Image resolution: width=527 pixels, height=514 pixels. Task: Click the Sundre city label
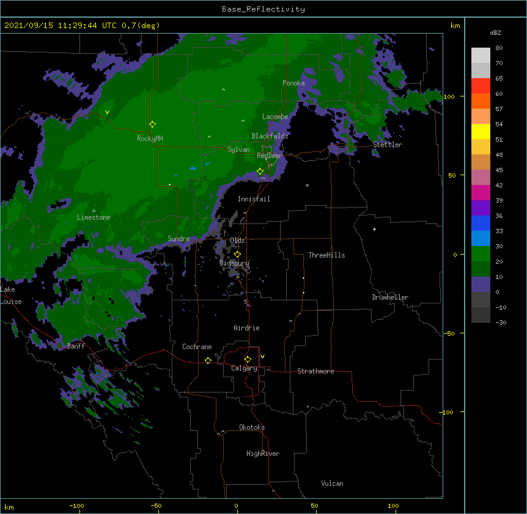(179, 239)
